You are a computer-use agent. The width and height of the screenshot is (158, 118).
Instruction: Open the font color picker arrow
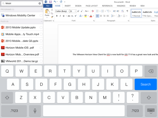point(93,16)
